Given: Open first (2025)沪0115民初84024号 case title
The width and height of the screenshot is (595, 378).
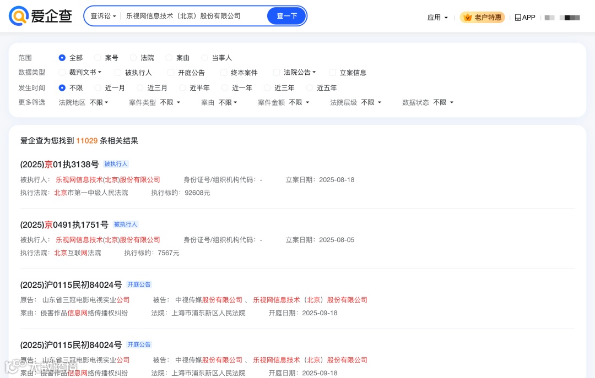Looking at the screenshot, I should click(x=71, y=284).
